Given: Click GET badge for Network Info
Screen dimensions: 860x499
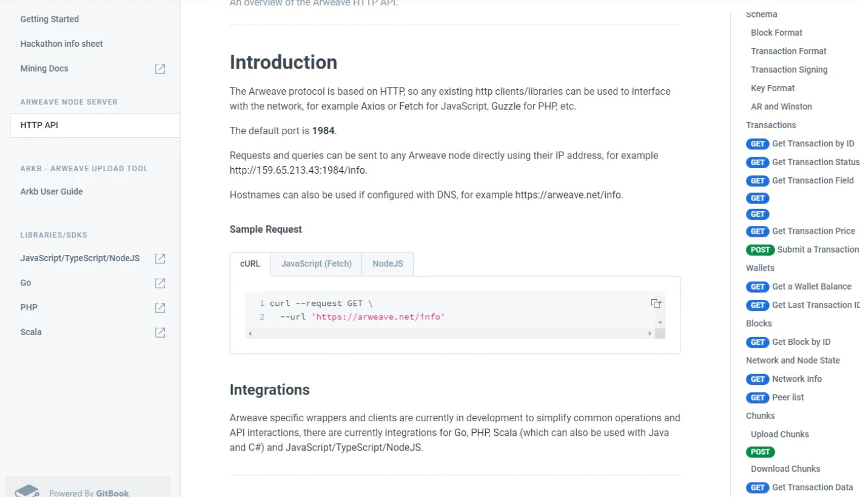Looking at the screenshot, I should [758, 379].
